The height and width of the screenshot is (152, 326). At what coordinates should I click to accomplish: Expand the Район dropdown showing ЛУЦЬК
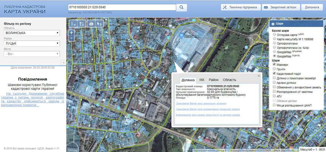pyautogui.click(x=32, y=44)
